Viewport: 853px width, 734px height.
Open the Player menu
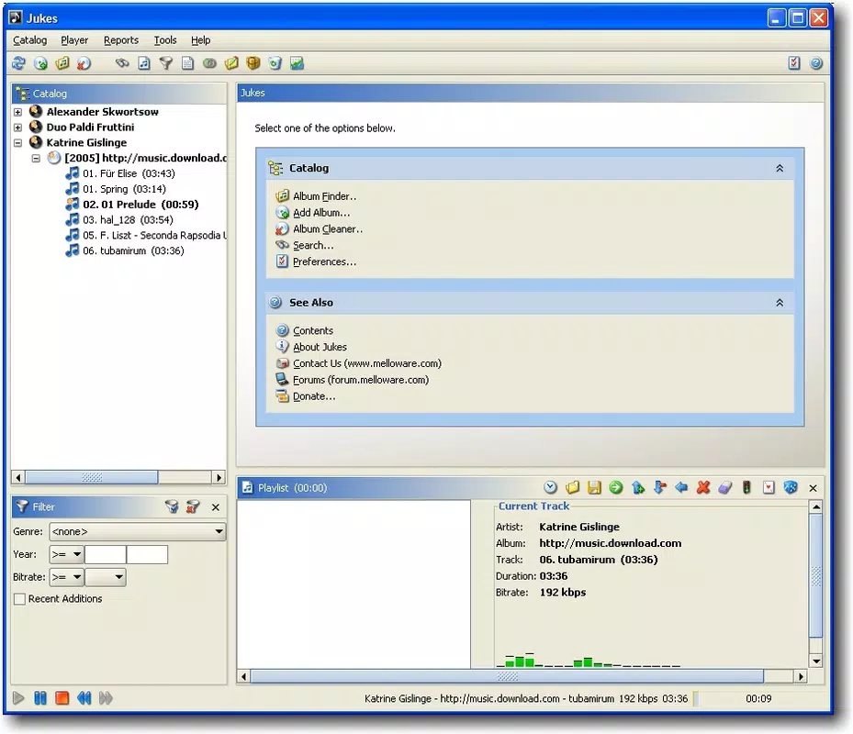74,40
